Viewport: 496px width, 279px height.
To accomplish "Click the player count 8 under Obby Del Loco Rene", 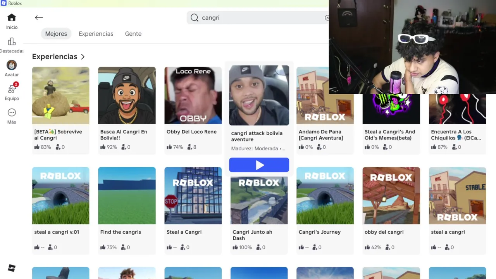I will coord(195,147).
